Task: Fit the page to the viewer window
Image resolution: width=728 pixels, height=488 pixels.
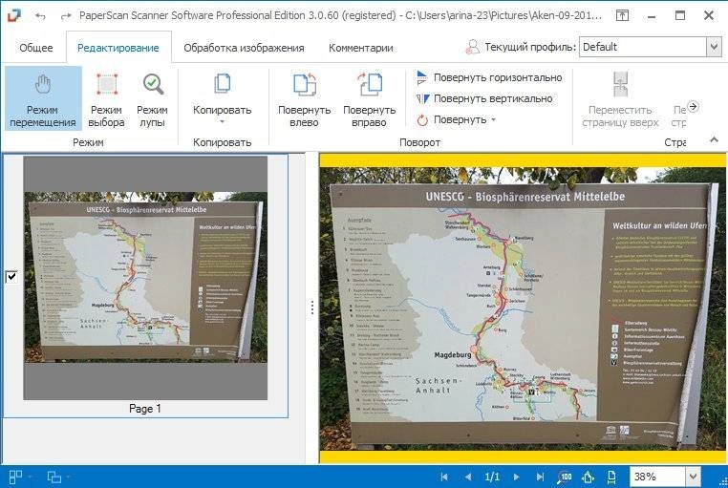Action: click(589, 477)
